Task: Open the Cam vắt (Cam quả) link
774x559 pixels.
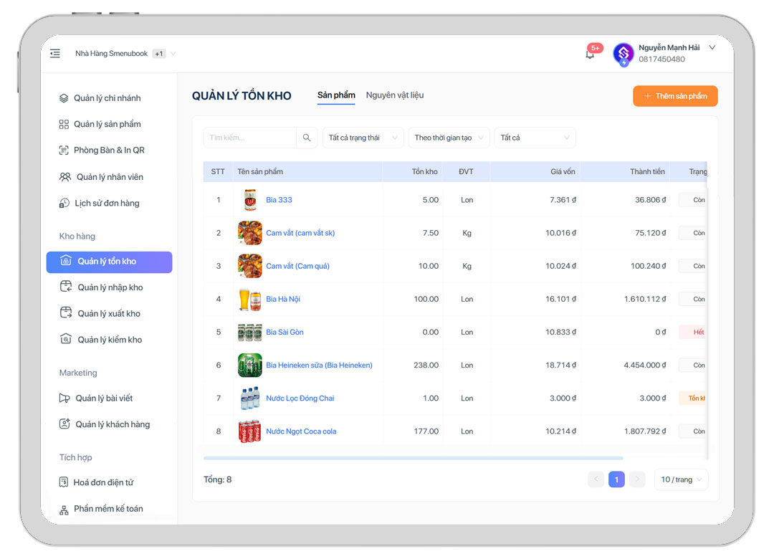Action: (297, 266)
